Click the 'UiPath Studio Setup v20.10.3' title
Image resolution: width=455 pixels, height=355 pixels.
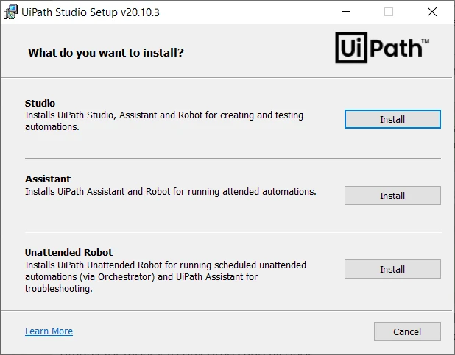[91, 12]
